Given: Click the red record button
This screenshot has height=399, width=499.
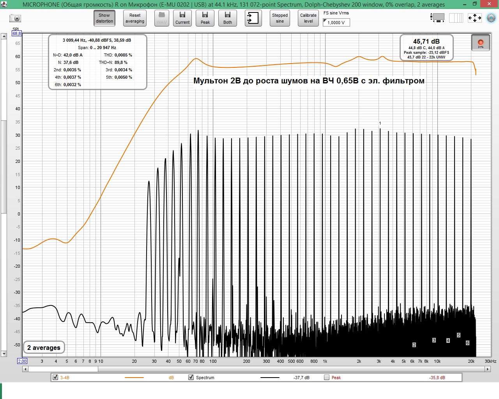Looking at the screenshot, I should 481,42.
